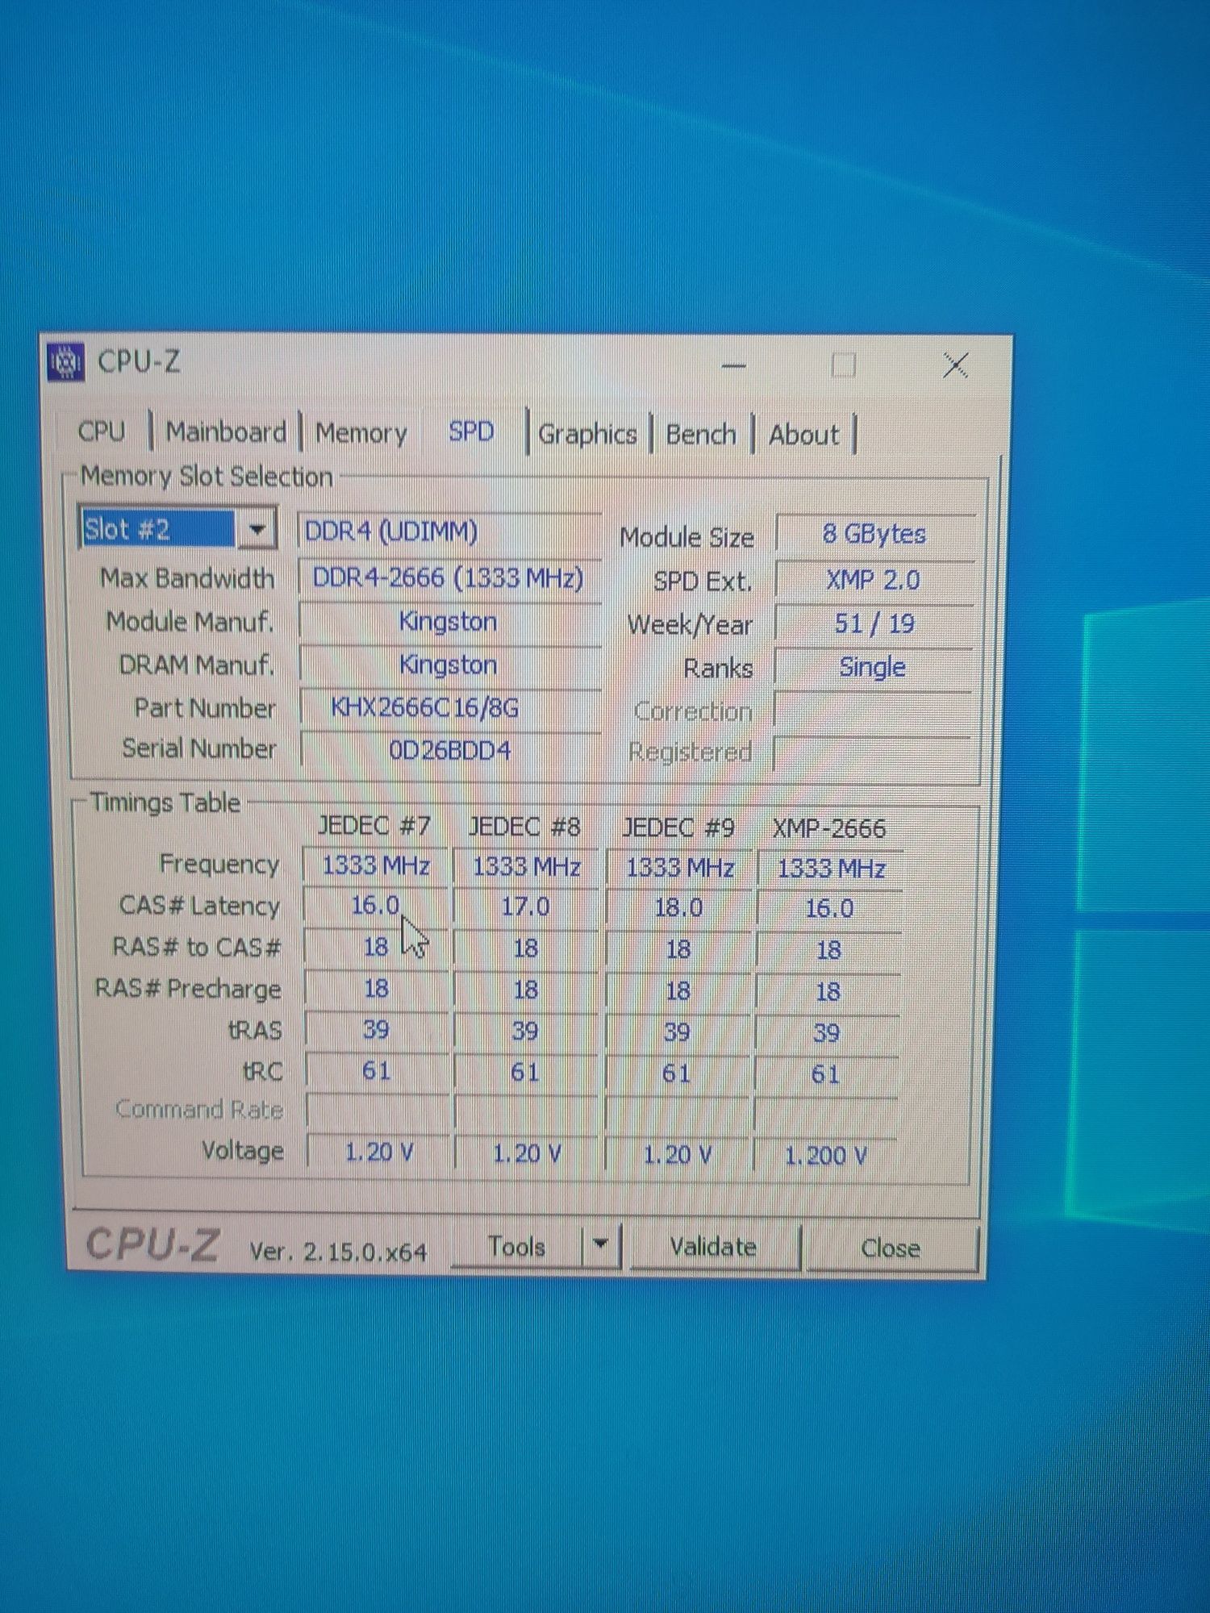
Task: Open the Graphics tab
Action: 587,434
